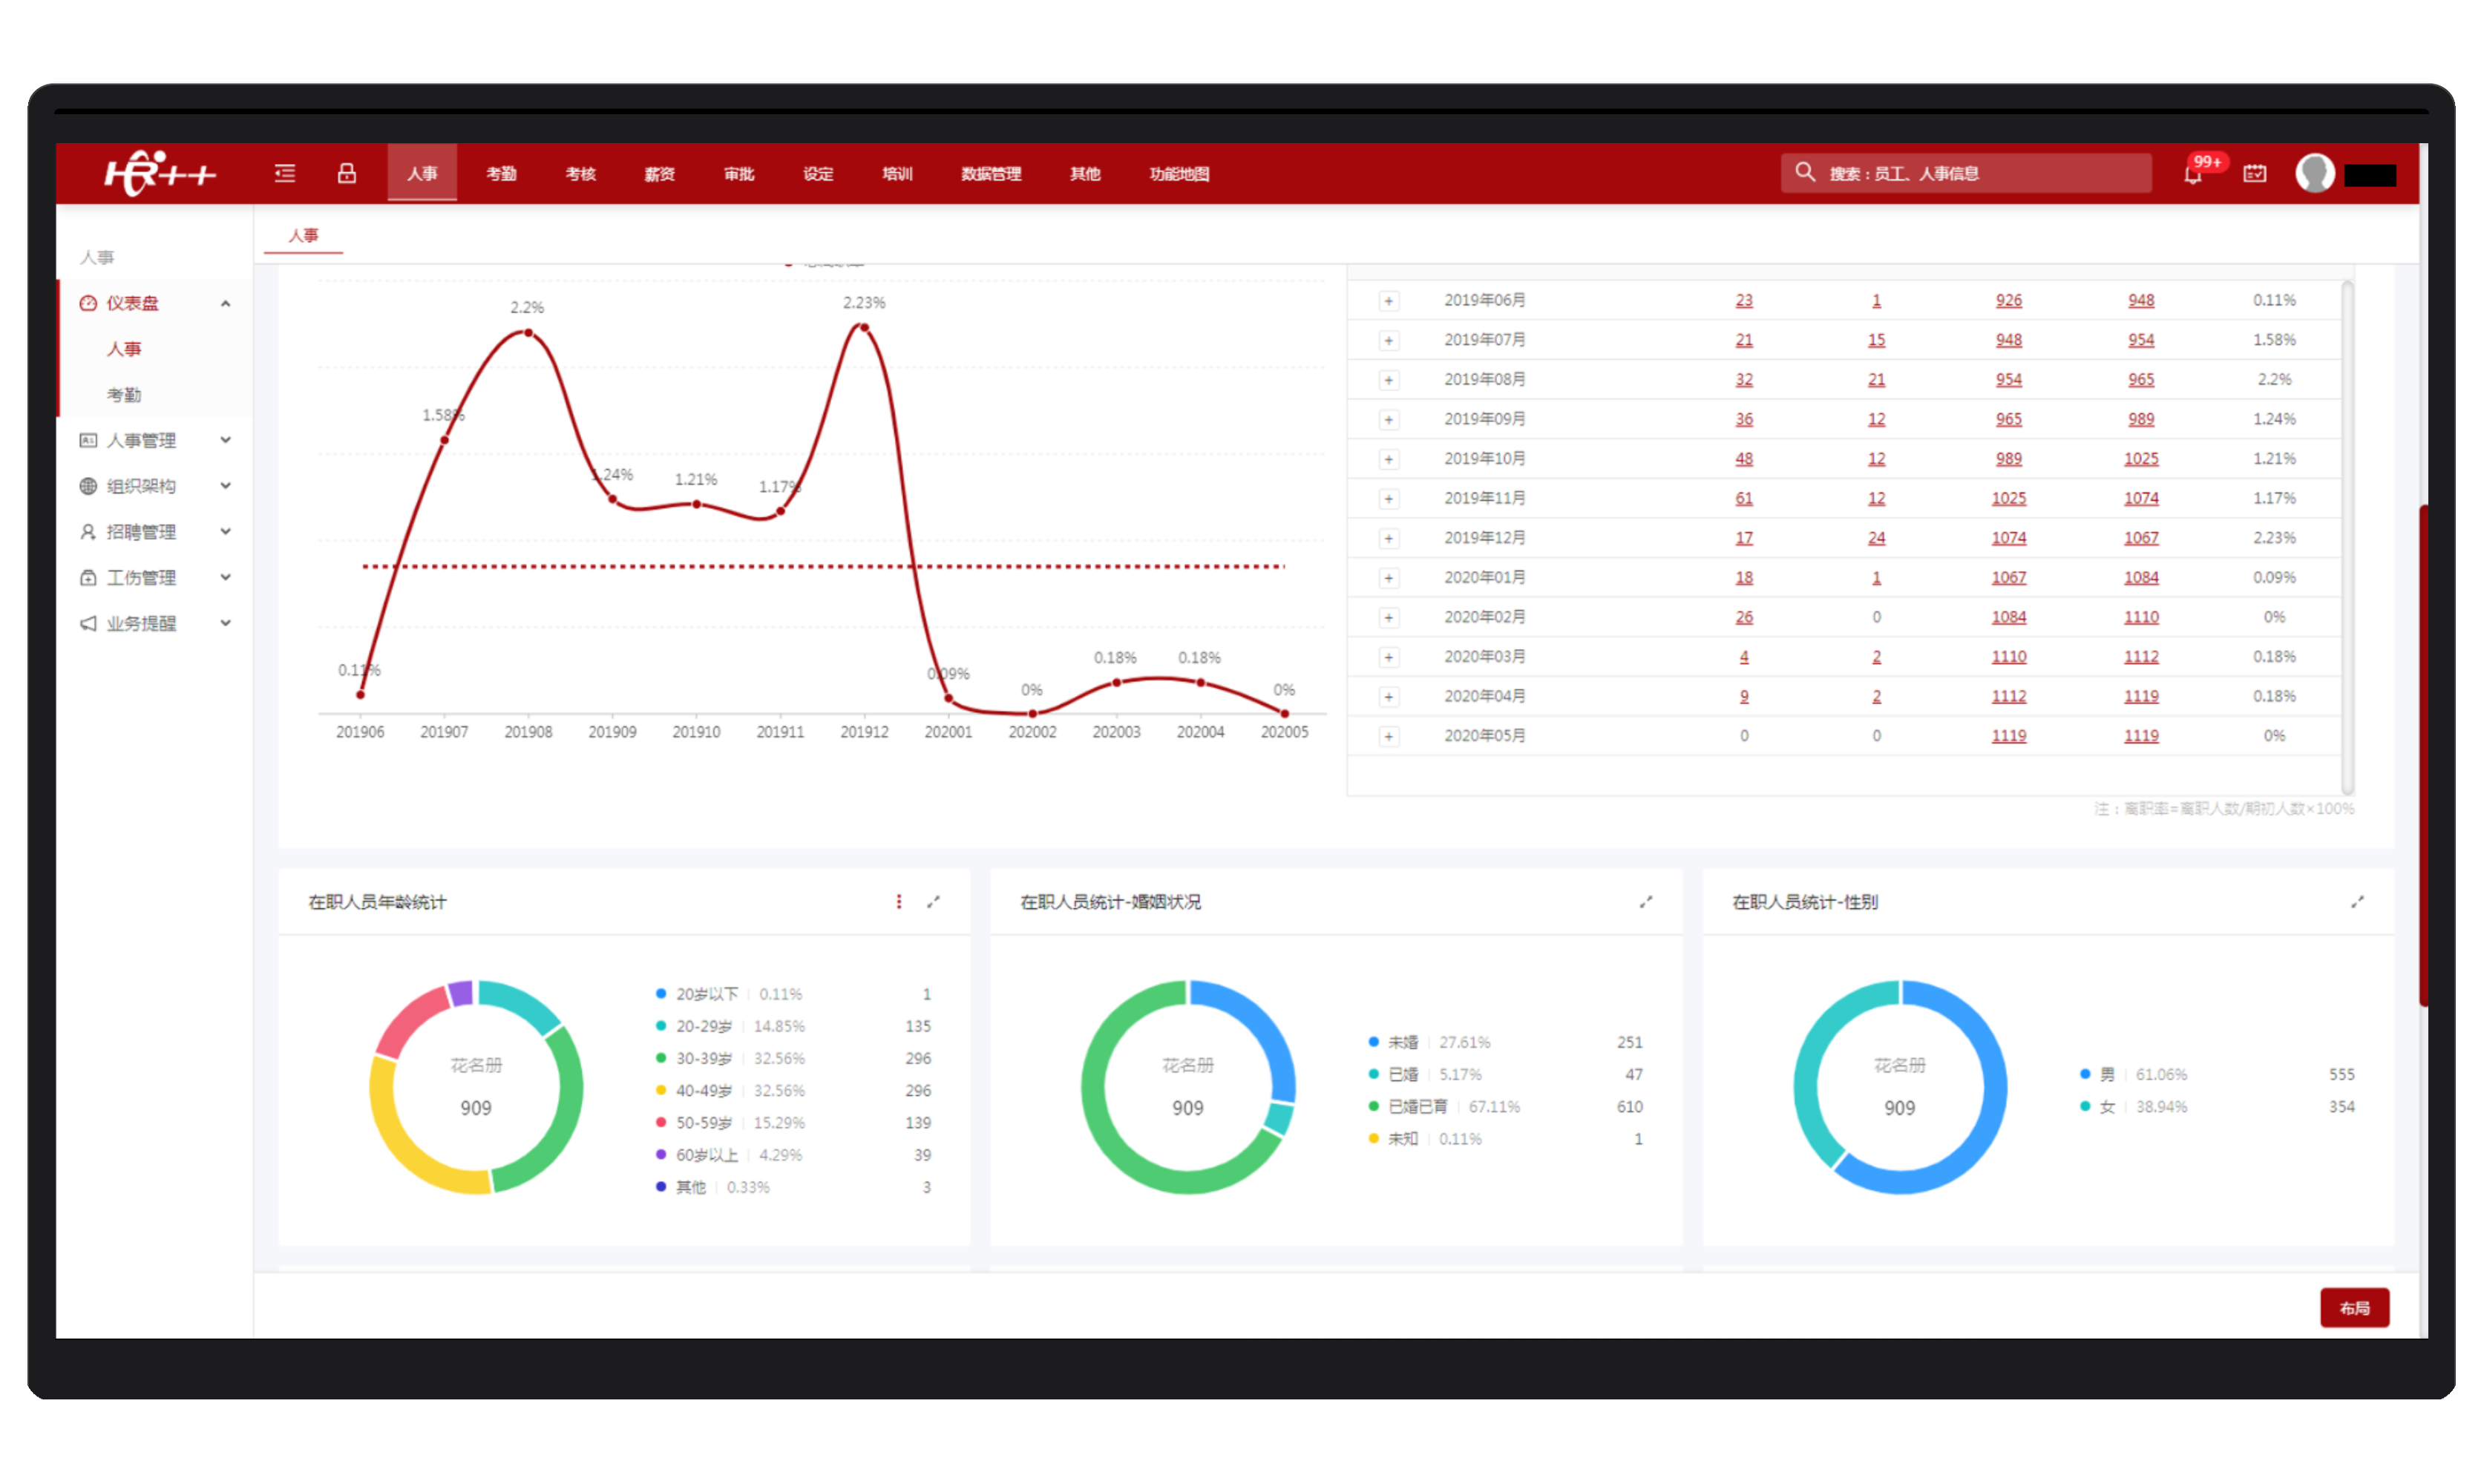
Task: Collapse the 仪表盘 sidebar section
Action: click(x=226, y=303)
